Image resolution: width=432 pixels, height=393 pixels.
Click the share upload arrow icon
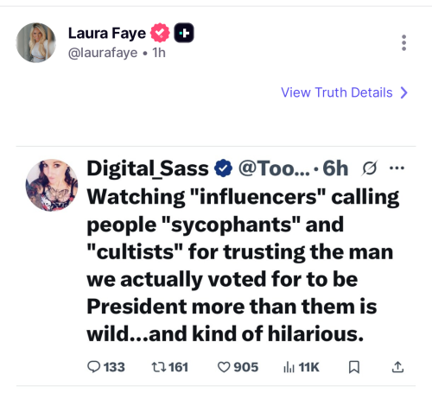pos(397,367)
